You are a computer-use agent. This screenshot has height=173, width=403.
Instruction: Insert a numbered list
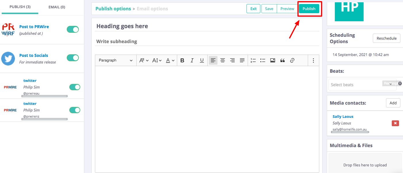253,60
